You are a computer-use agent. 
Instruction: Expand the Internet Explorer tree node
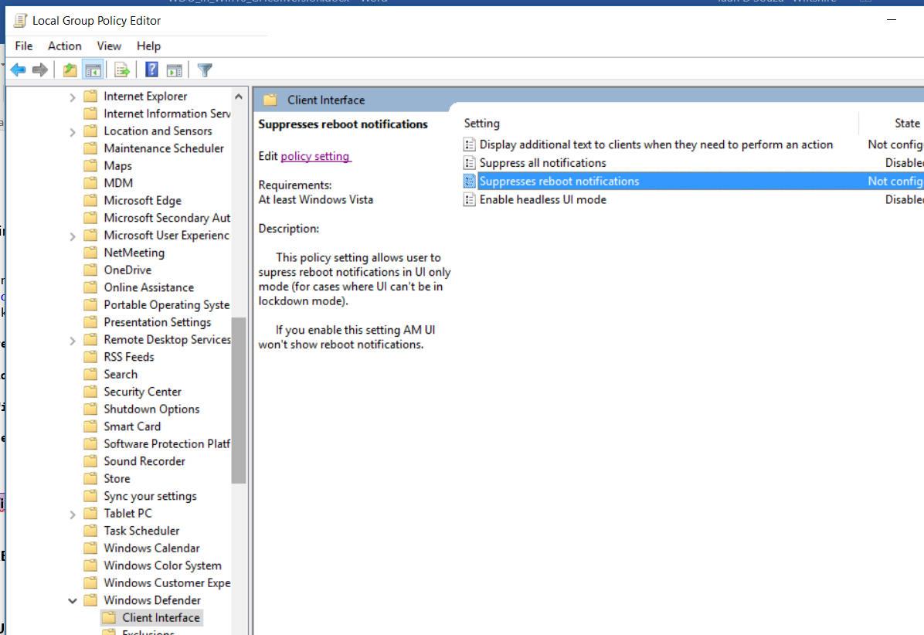coord(73,97)
